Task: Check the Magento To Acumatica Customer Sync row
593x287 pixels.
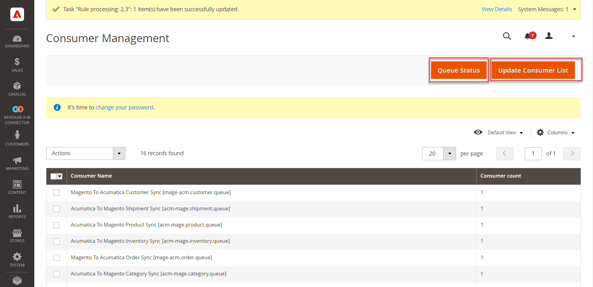Action: pyautogui.click(x=56, y=193)
